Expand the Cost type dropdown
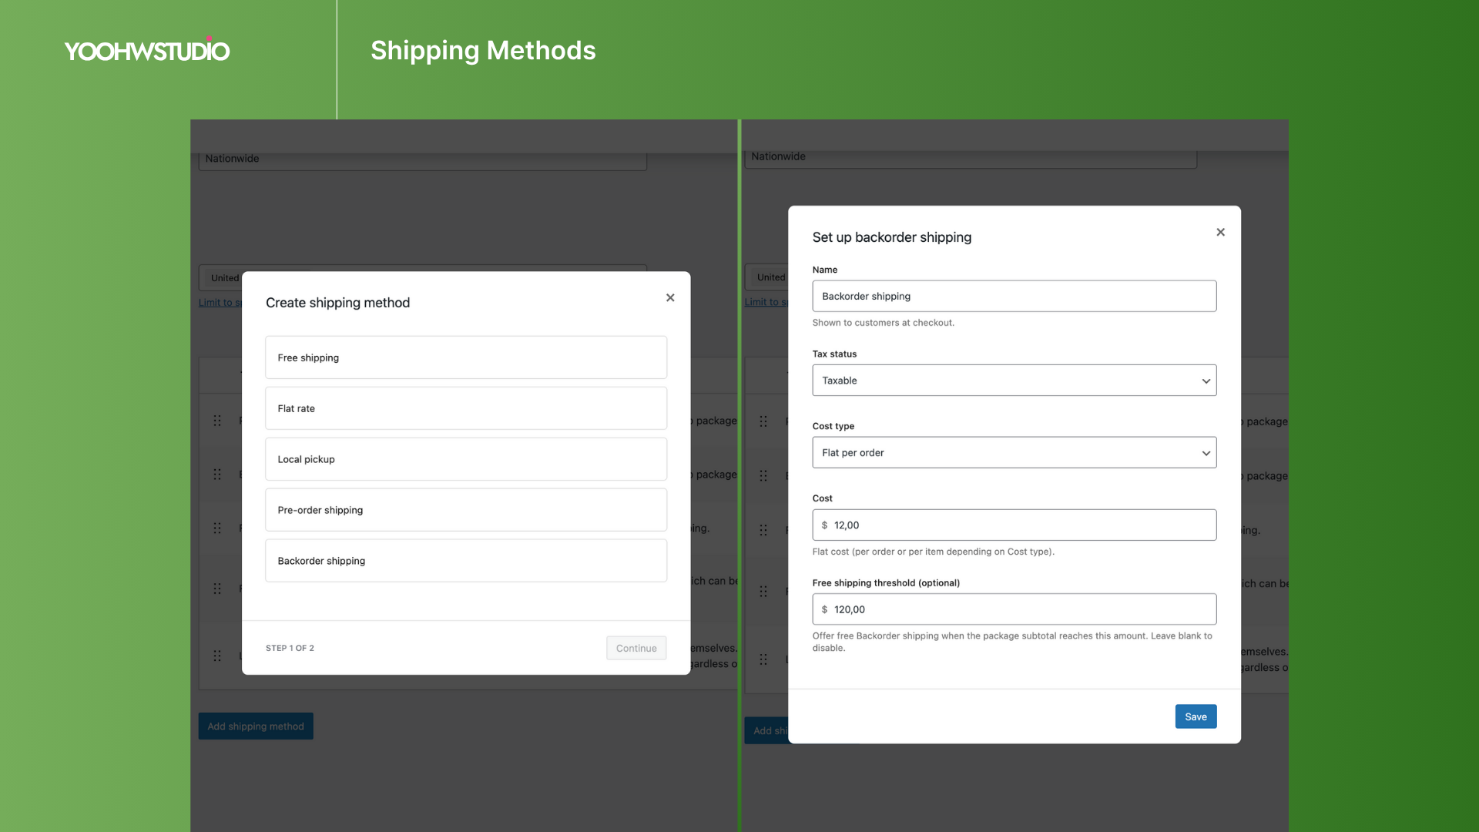The image size is (1479, 832). [x=1014, y=453]
